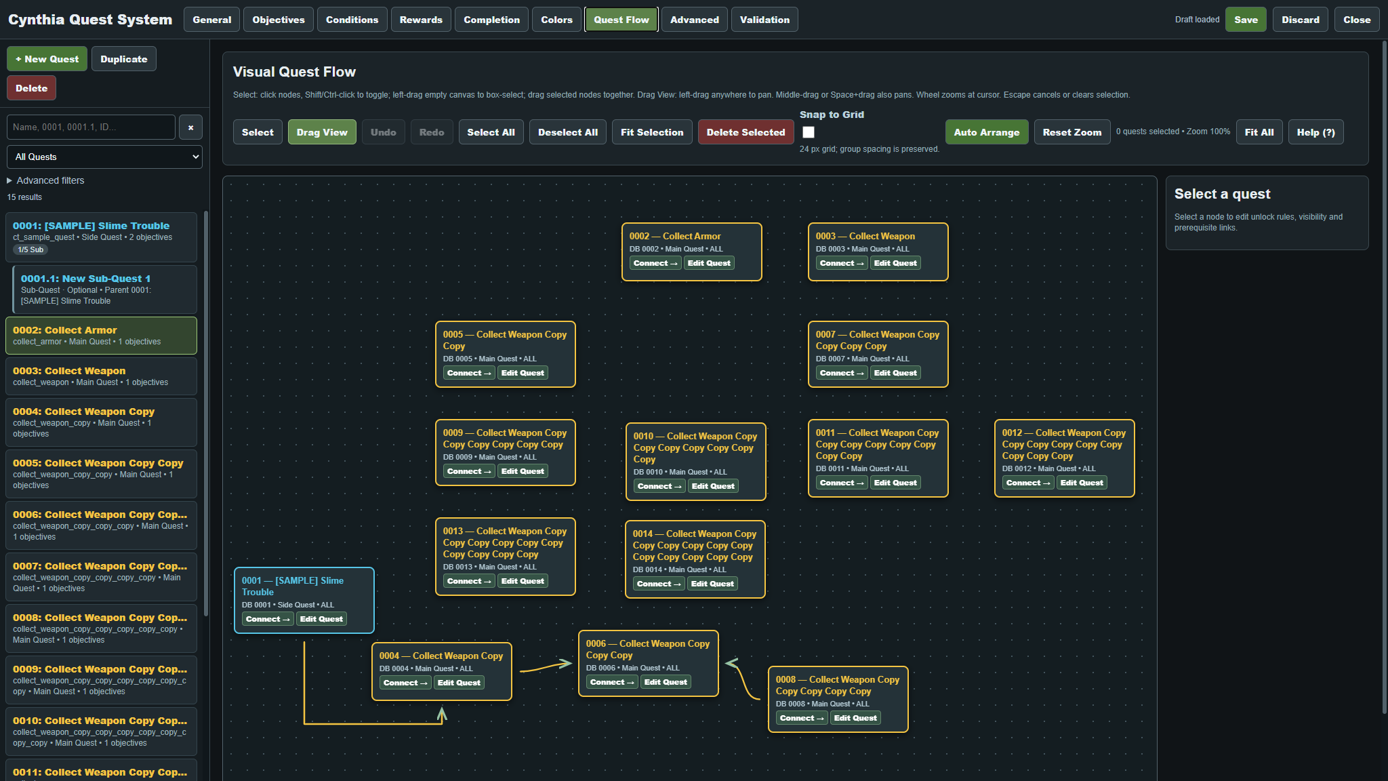Select sub-quest 0001.1: New Sub-Quest 1
The height and width of the screenshot is (781, 1388).
click(104, 289)
